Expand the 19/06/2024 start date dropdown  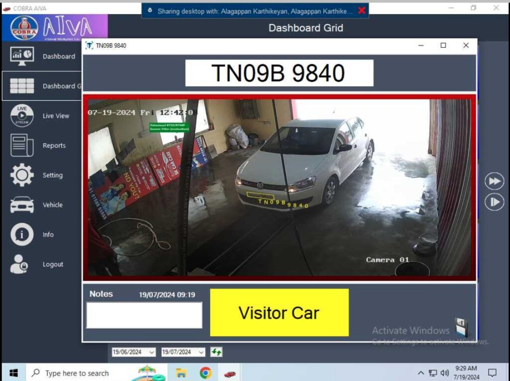pyautogui.click(x=151, y=352)
